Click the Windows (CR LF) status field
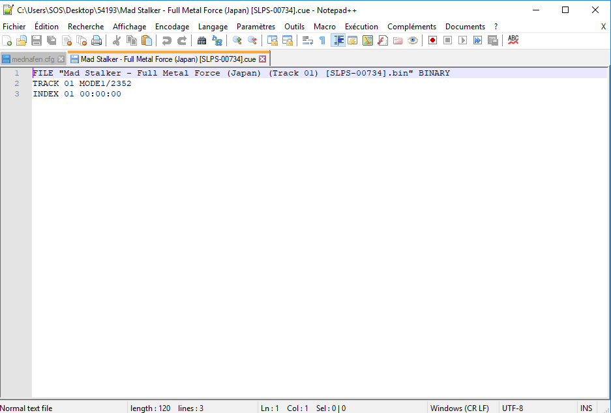The width and height of the screenshot is (611, 413). pos(460,408)
